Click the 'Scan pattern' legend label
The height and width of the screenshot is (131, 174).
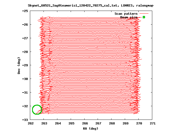[x=126, y=14]
